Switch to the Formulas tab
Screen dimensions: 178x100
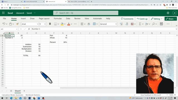58,19
